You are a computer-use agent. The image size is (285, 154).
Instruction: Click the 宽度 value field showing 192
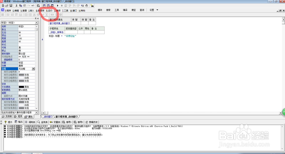pyautogui.click(x=26, y=38)
